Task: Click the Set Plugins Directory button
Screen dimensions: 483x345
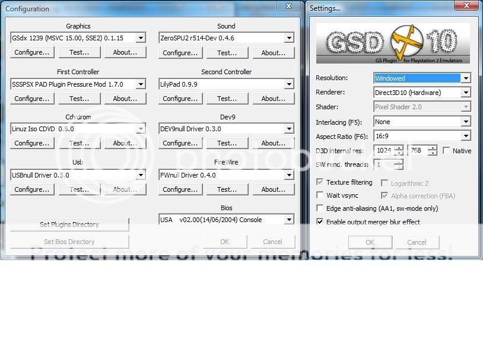Action: click(x=69, y=224)
